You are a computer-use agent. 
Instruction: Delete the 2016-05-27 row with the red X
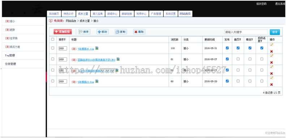(x=272, y=62)
